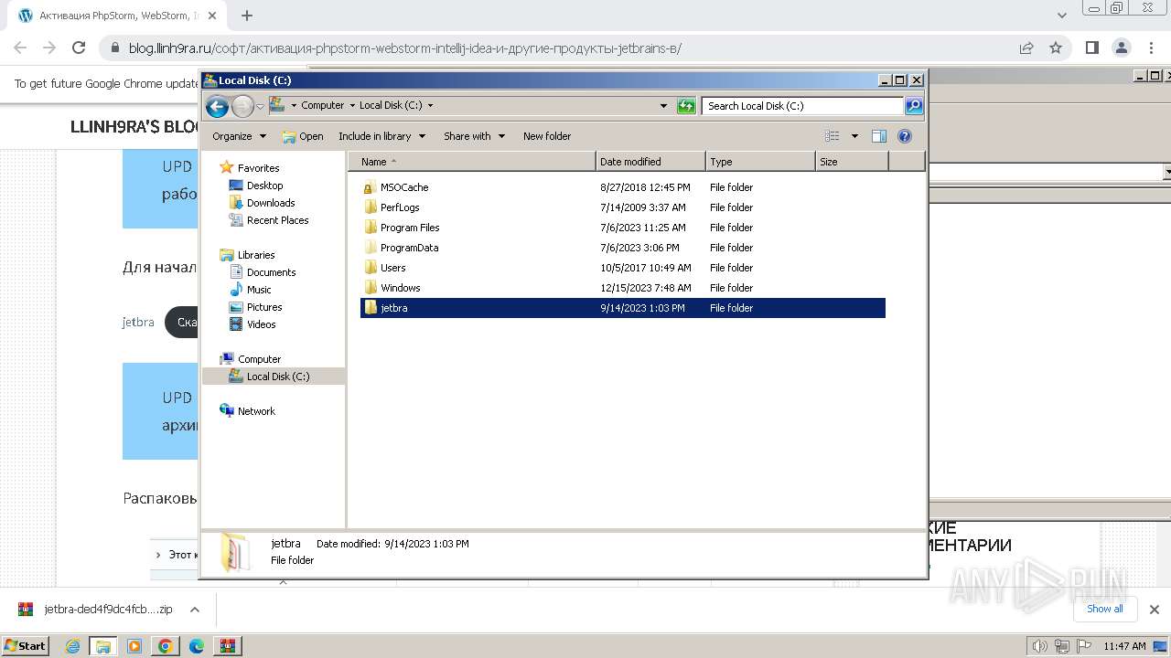Select the MSOCache folder icon
The width and height of the screenshot is (1171, 658).
tap(370, 187)
